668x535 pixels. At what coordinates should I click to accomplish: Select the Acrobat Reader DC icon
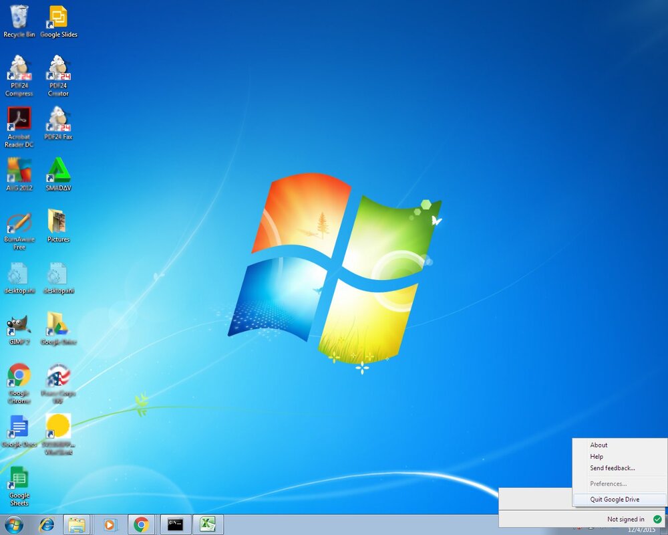coord(19,127)
